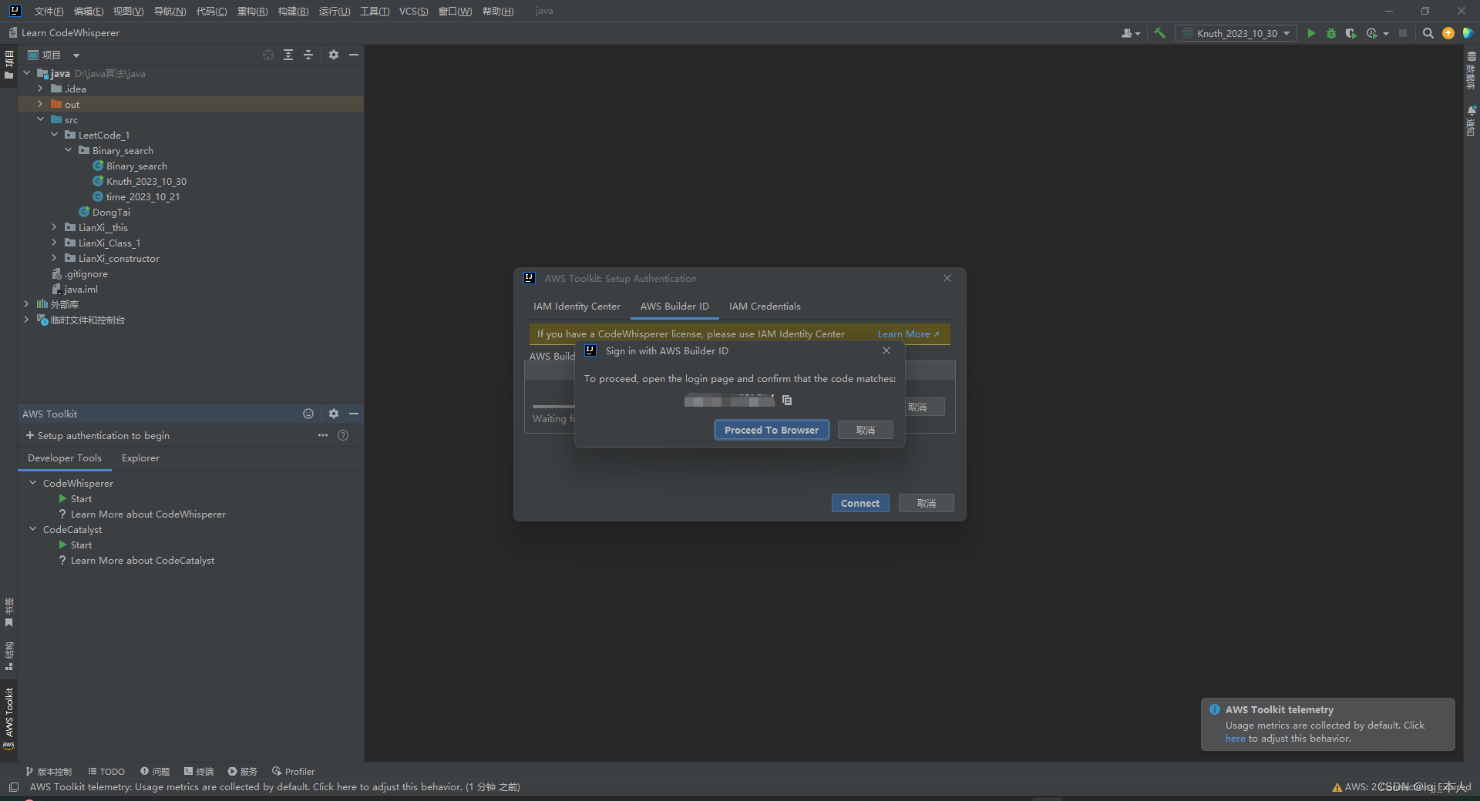Select the IAM Credentials tab

click(765, 307)
